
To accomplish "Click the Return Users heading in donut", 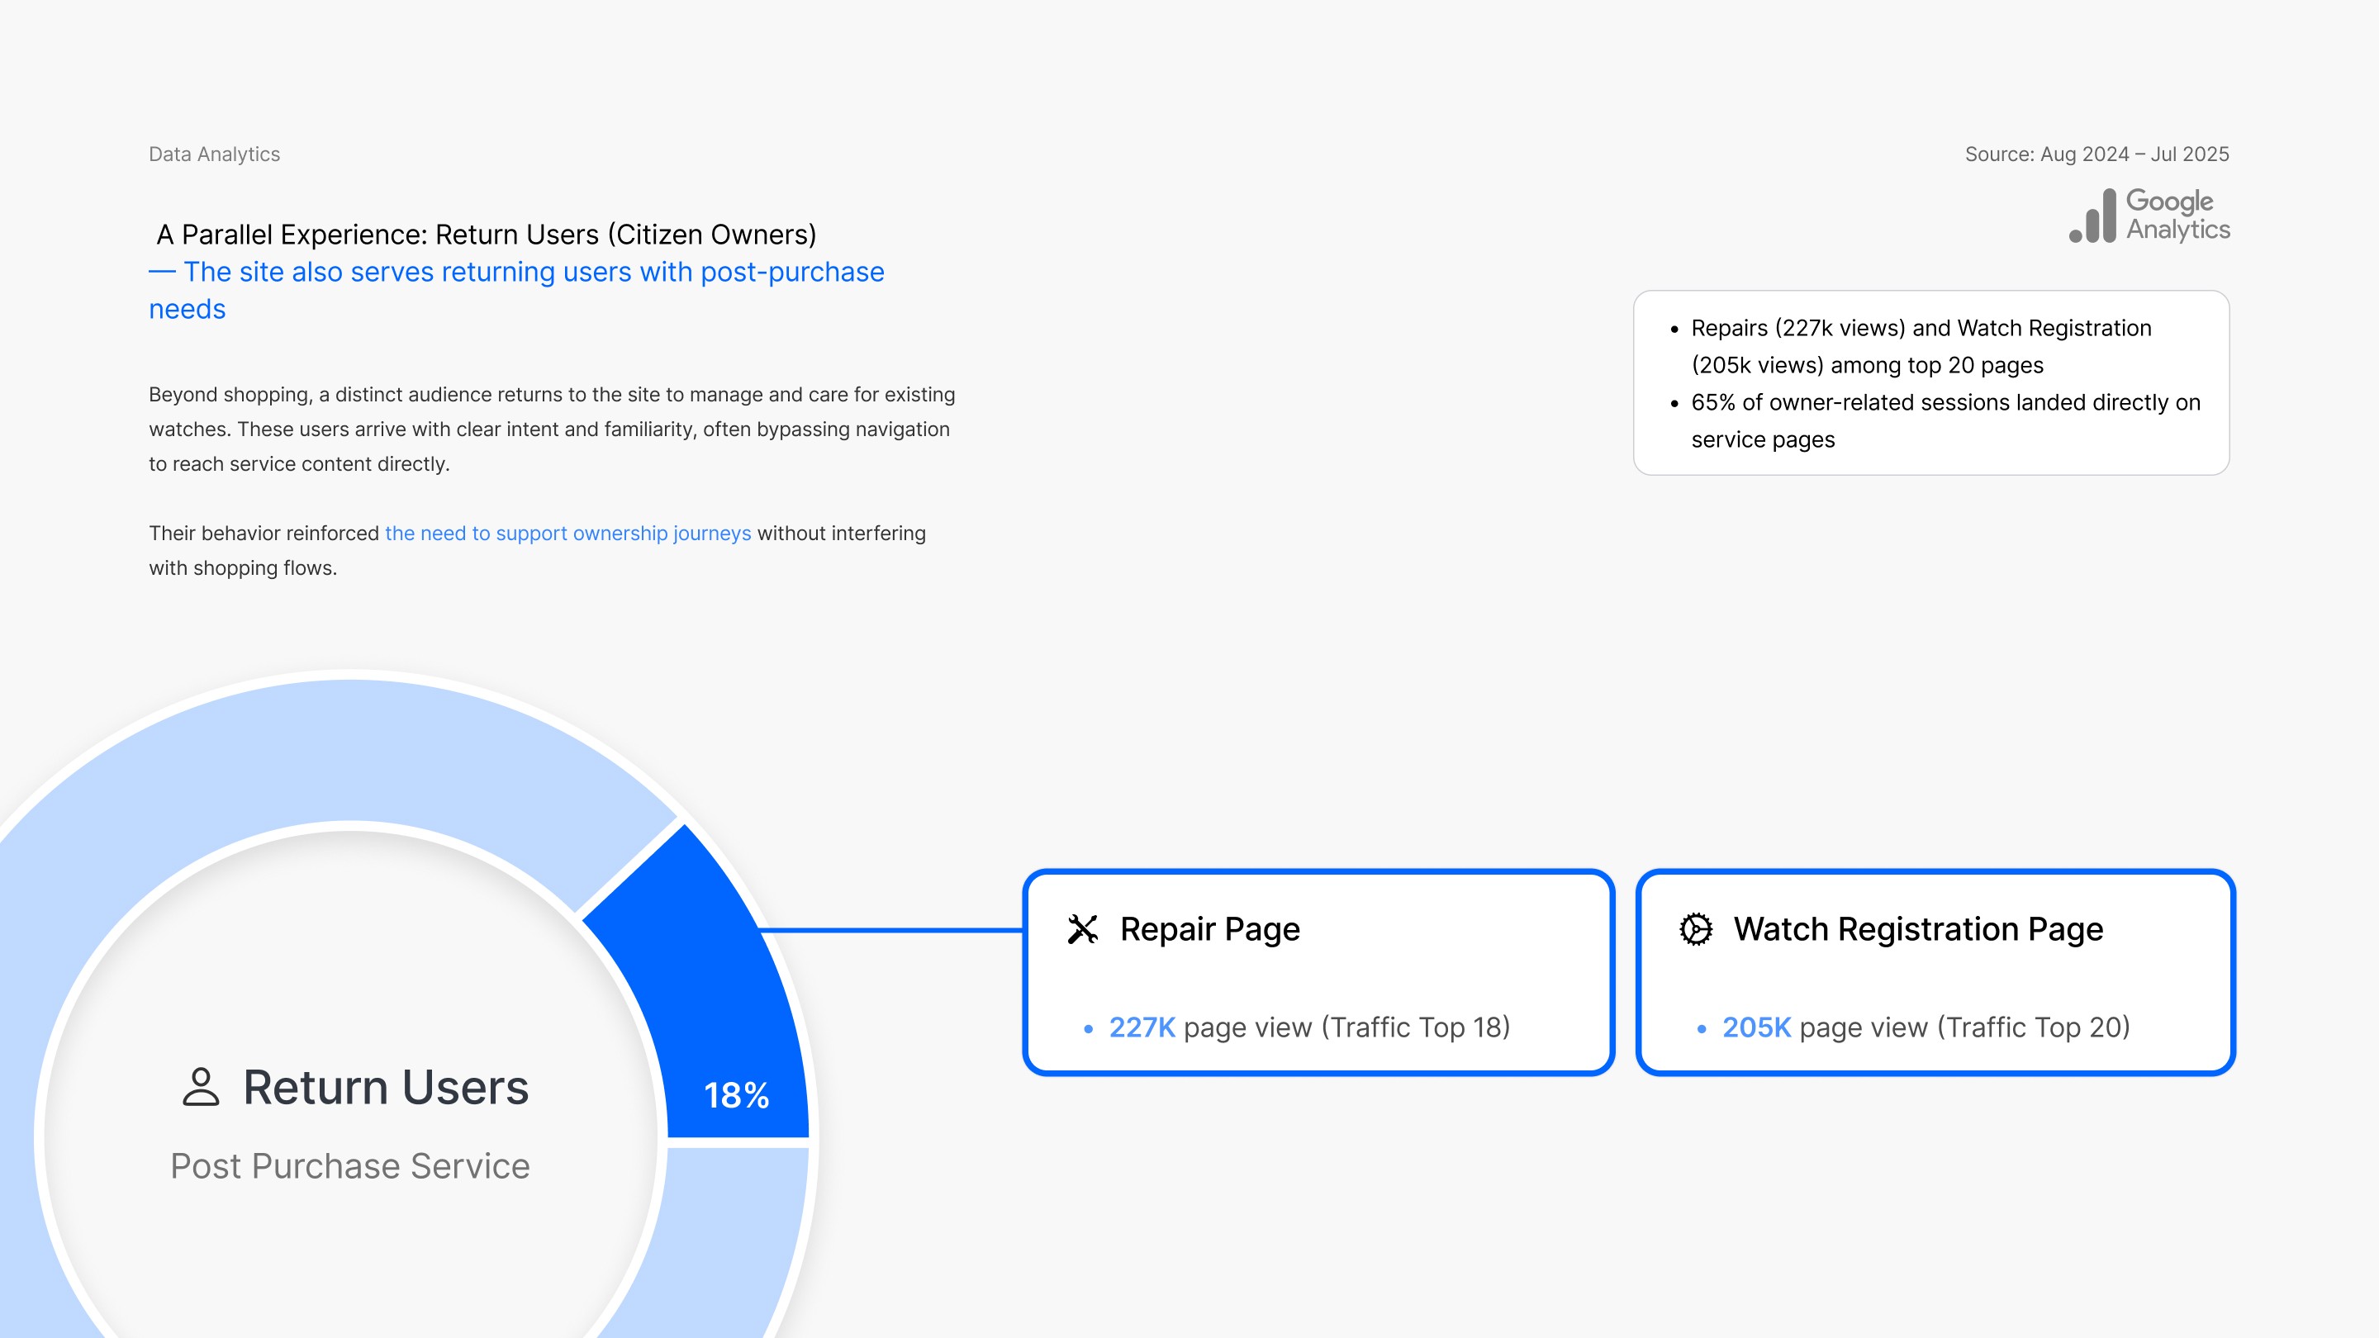I will [x=385, y=1087].
